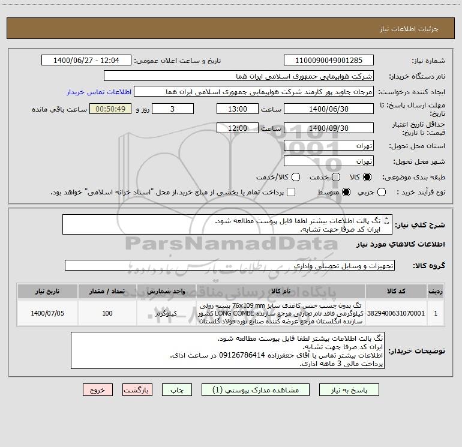Viewport: 462px width, 447px height.
Task: Click the days remaining field showing 3
Action: pos(173,109)
